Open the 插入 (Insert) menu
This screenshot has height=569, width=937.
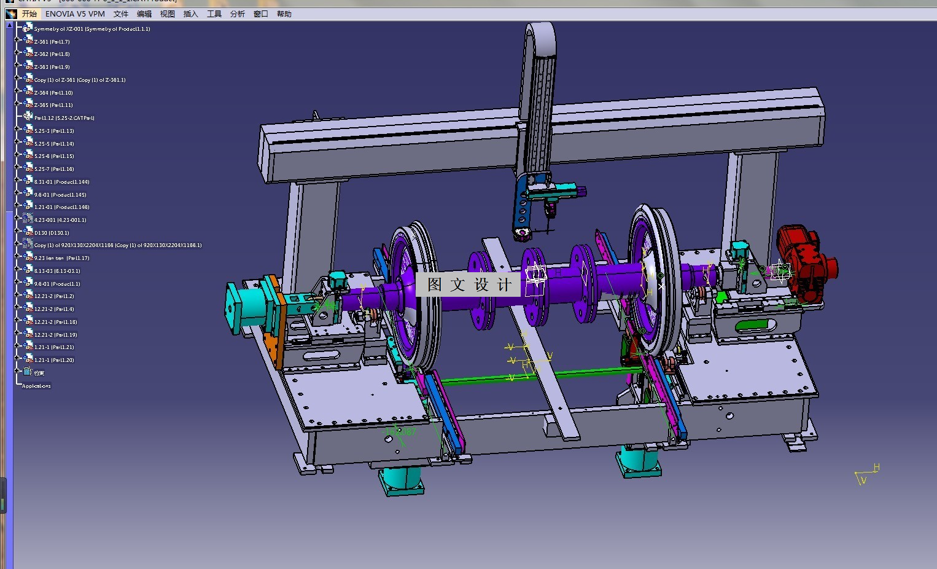coord(191,14)
